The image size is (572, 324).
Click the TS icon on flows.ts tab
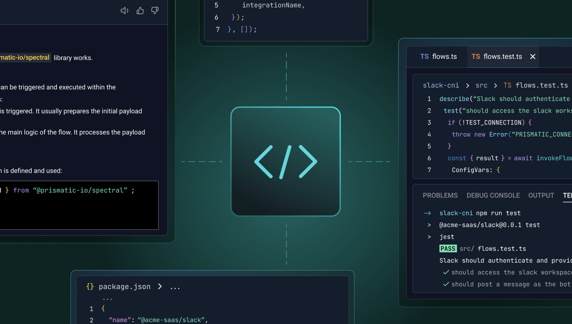424,57
